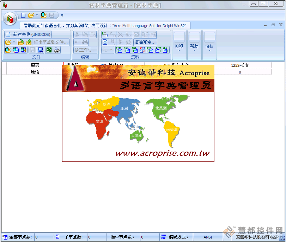Viewport: 286px width, 242px height.
Task: Click the X delete node icon
Action: 120,34
